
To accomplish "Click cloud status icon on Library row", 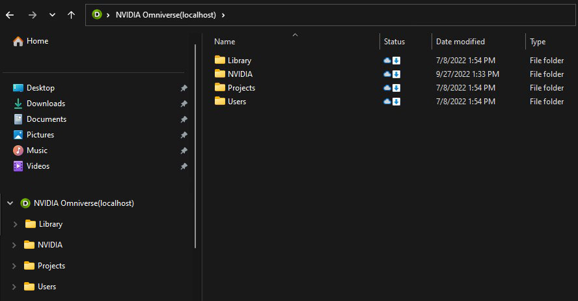I will click(x=387, y=61).
